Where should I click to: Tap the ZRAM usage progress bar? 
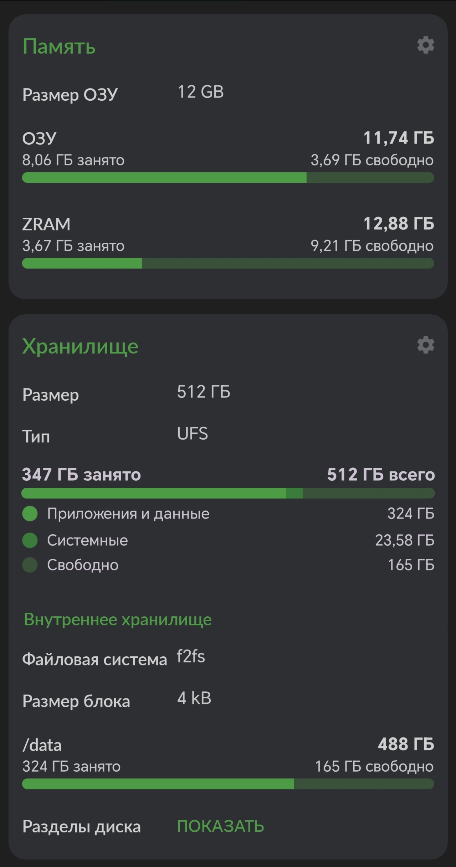tap(228, 263)
